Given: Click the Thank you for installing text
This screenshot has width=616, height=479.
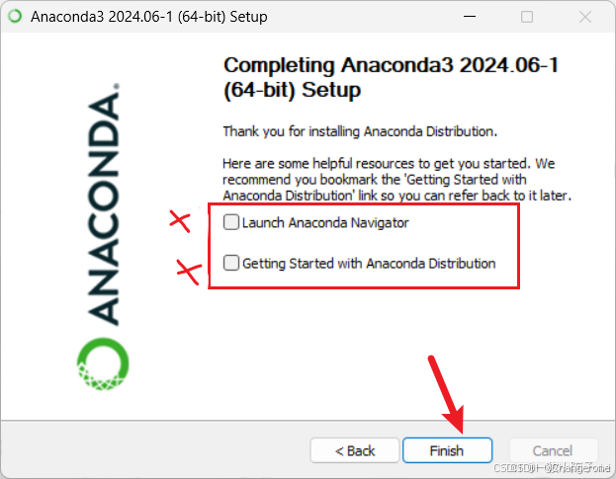Looking at the screenshot, I should (360, 131).
